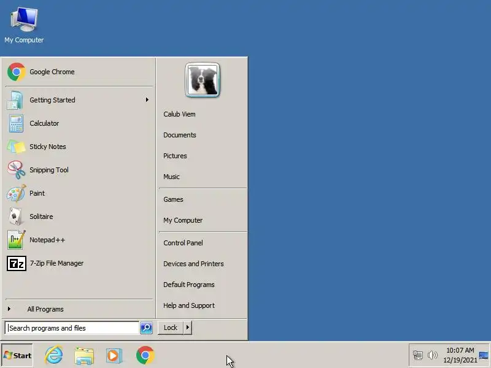Screen dimensions: 491x368
Task: Click the Show Desktop tray icon
Action: [x=484, y=355]
